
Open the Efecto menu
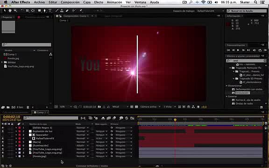[99, 2]
